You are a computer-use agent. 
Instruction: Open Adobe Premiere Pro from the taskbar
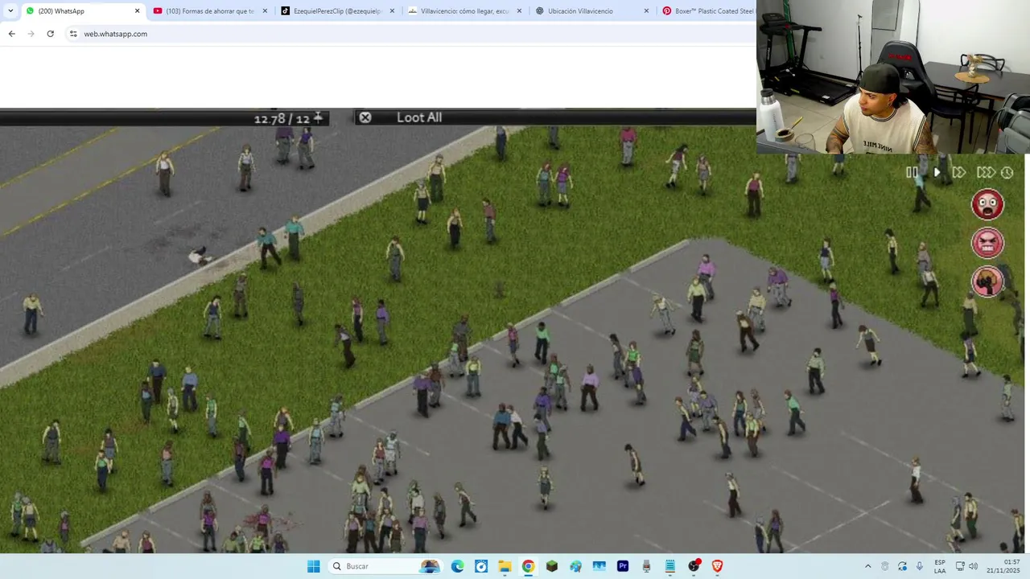click(623, 566)
